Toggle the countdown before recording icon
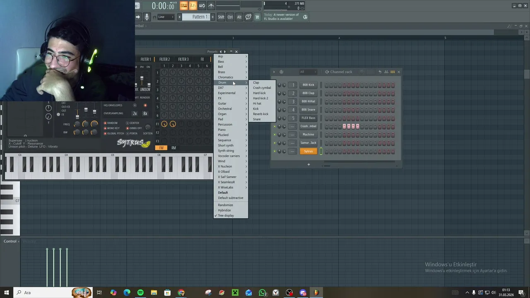 click(x=193, y=5)
